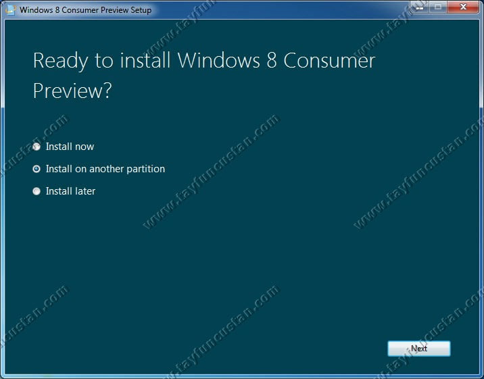Screen dimensions: 484x379
Task: Click the "Install later" text label
Action: tap(70, 191)
